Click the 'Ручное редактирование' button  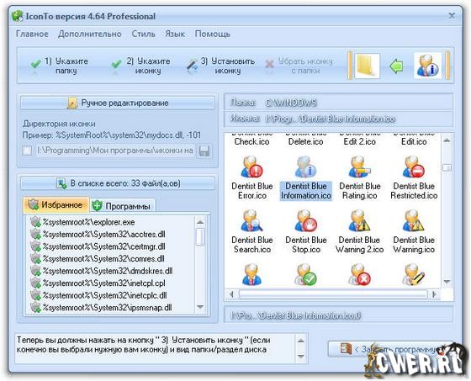tap(118, 103)
